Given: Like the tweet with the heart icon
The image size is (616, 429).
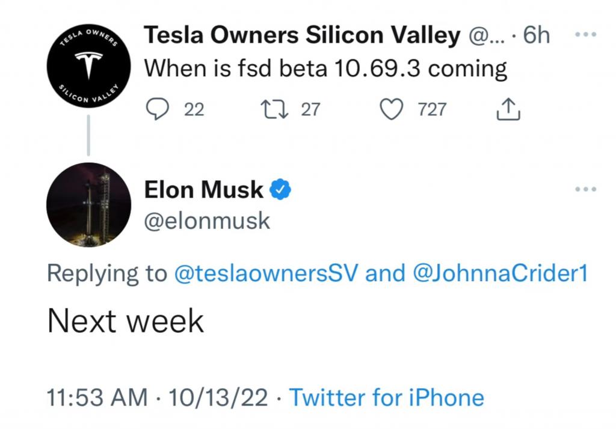Looking at the screenshot, I should tap(391, 109).
